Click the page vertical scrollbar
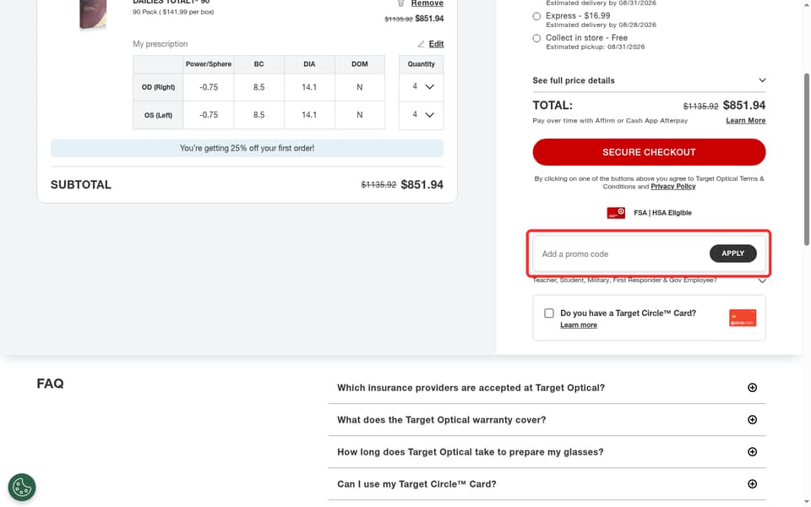Viewport: 811px width, 507px height. coord(807,160)
